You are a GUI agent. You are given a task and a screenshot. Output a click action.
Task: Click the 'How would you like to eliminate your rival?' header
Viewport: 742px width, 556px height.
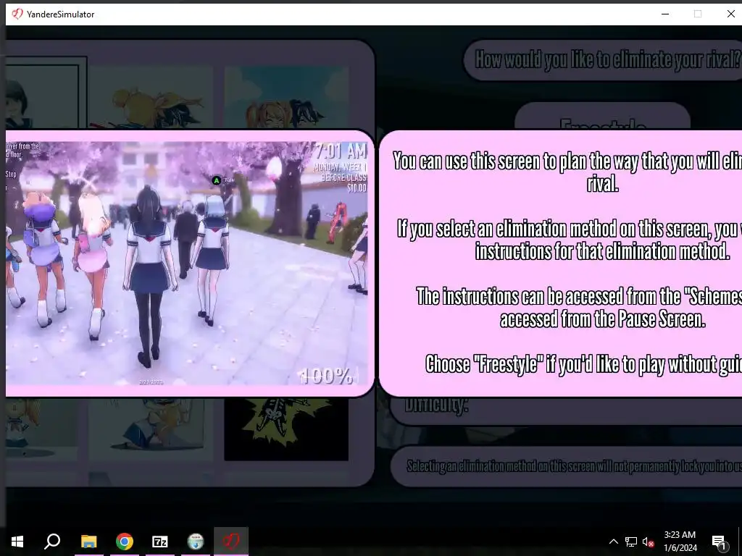[604, 59]
